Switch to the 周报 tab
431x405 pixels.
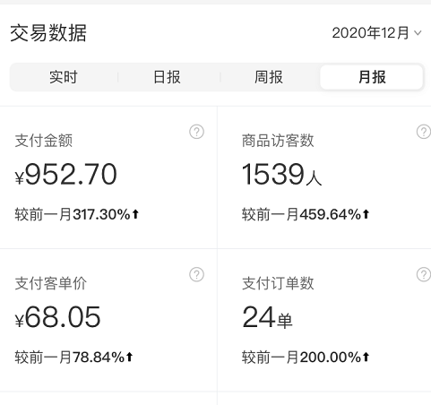click(x=269, y=77)
